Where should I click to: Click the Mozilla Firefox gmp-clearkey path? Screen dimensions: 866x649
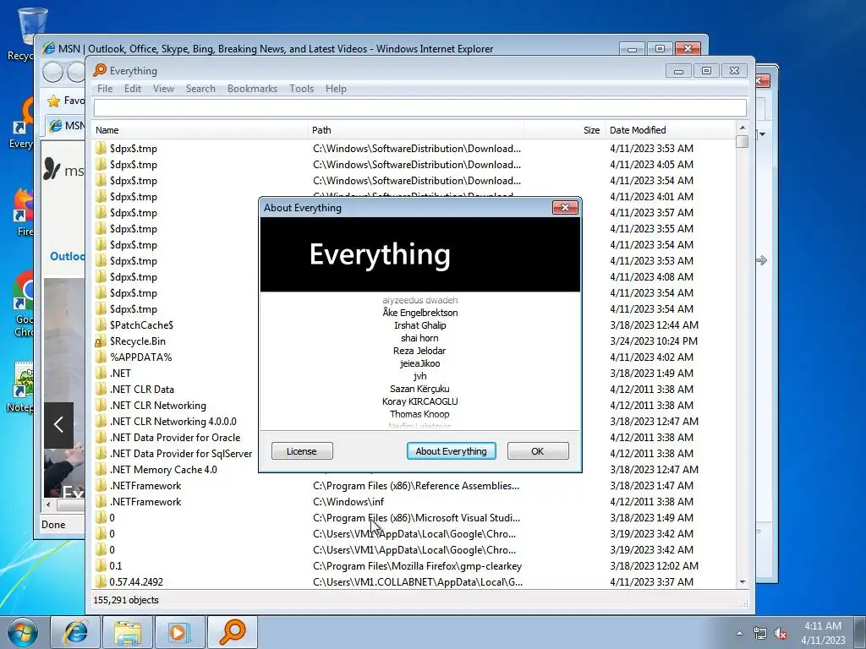pos(417,565)
